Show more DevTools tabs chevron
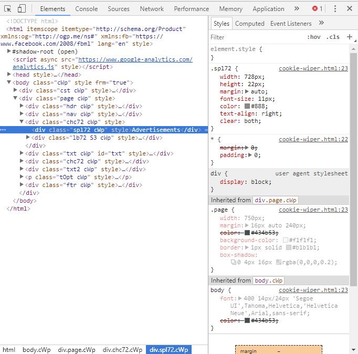 [297, 9]
